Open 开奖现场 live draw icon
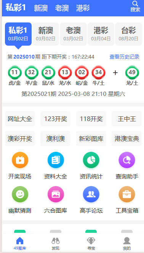The width and height of the screenshot is (144, 253). (x=20, y=160)
